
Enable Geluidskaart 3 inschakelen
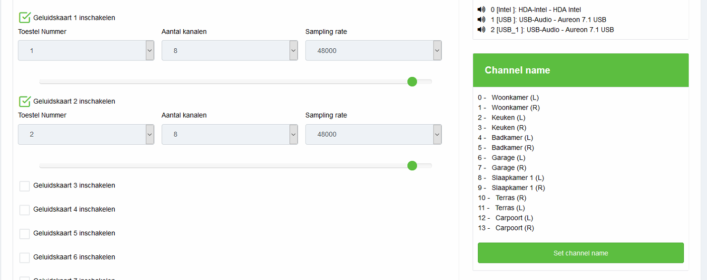point(25,186)
